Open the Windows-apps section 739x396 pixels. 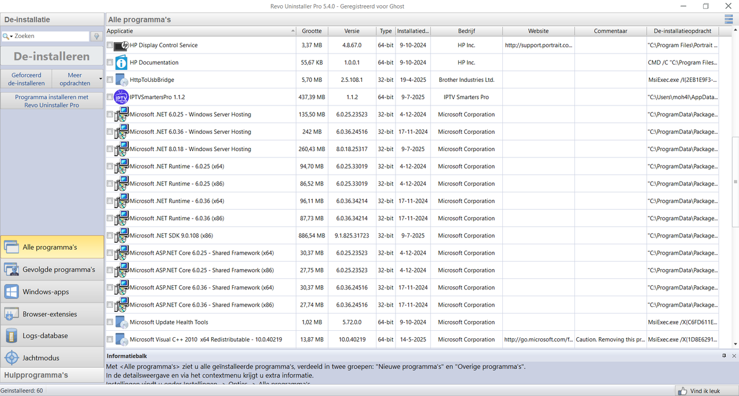pos(52,292)
